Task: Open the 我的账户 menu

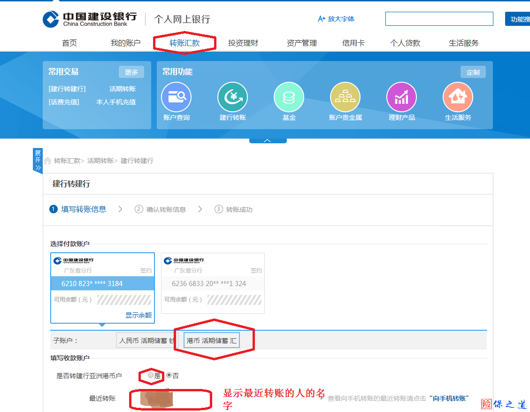Action: pyautogui.click(x=125, y=43)
